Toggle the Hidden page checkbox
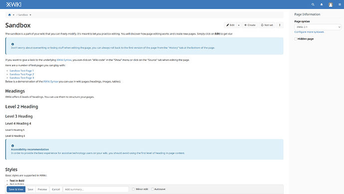Viewport: 344px width, 194px height. pos(296,39)
